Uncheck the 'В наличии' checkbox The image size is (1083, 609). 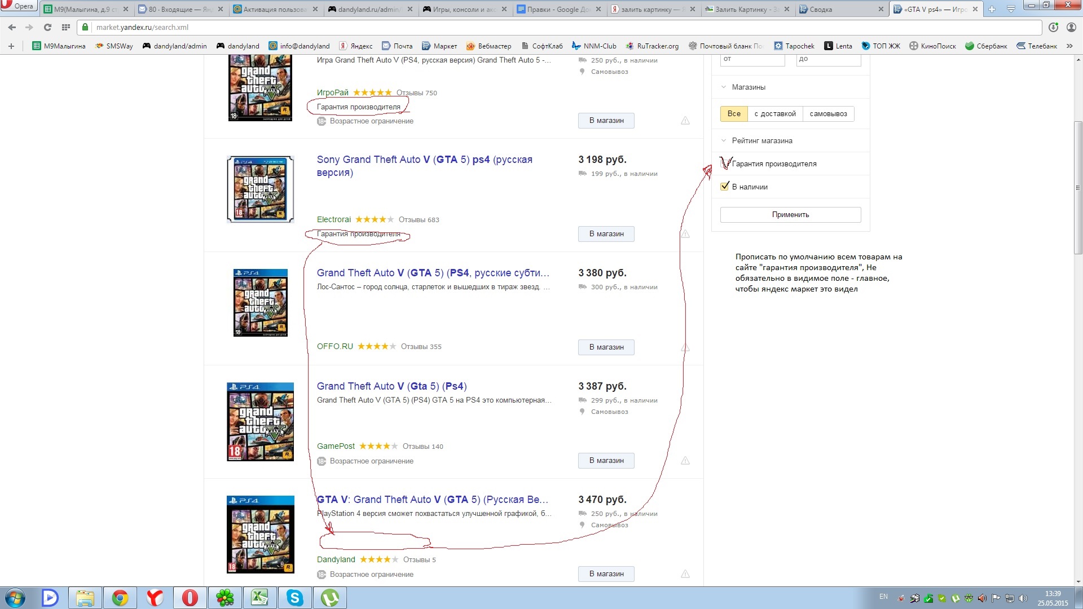pyautogui.click(x=725, y=187)
